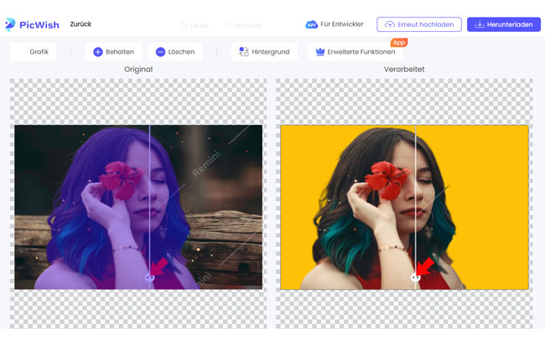Click the Erneut hochladen button
The width and height of the screenshot is (545, 360).
click(x=419, y=24)
